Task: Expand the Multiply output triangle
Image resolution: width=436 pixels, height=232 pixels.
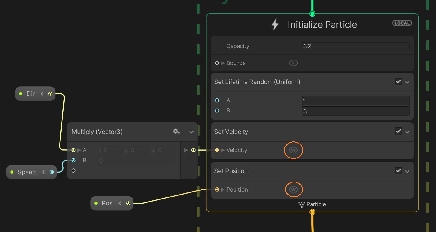Action: (186, 150)
